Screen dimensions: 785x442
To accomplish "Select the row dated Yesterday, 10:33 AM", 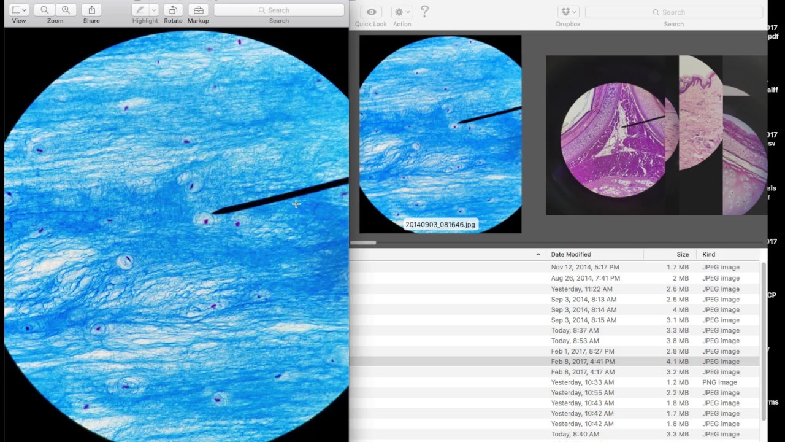I will 554,382.
